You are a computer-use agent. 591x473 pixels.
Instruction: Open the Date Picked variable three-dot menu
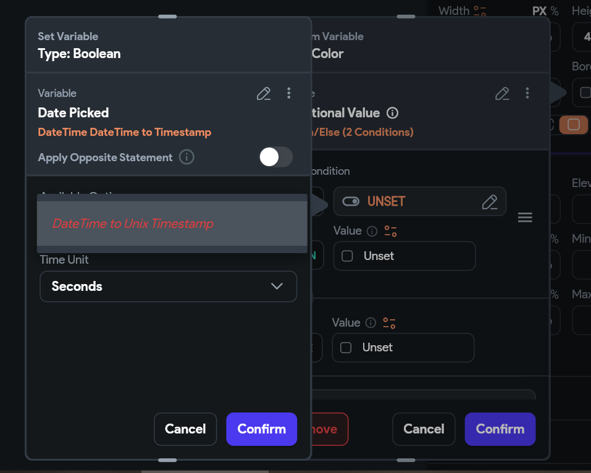click(289, 93)
